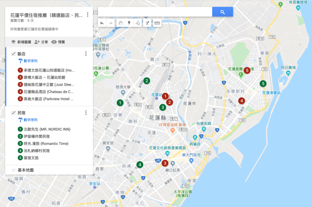This screenshot has height=207, width=312.
Task: Select the hand pan tool
Action: [120, 23]
